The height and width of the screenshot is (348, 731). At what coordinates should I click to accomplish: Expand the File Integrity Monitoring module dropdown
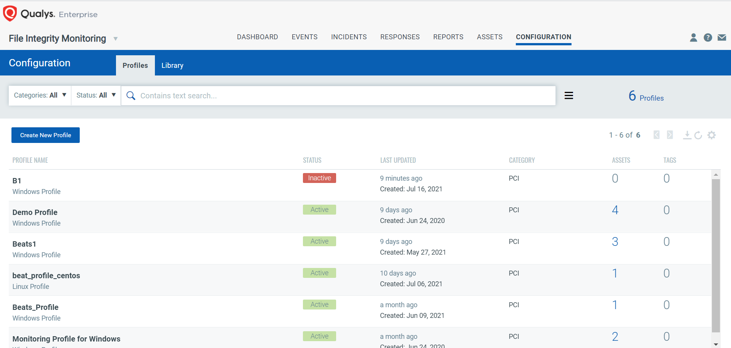tap(115, 39)
